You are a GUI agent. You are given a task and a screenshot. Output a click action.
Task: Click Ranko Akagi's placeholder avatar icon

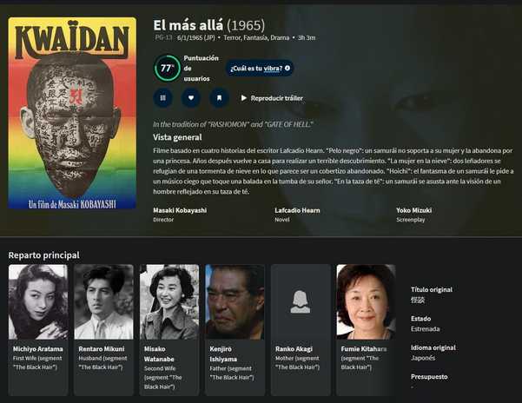tap(301, 302)
